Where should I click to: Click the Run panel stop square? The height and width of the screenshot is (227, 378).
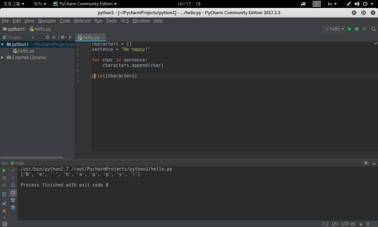coord(4,178)
